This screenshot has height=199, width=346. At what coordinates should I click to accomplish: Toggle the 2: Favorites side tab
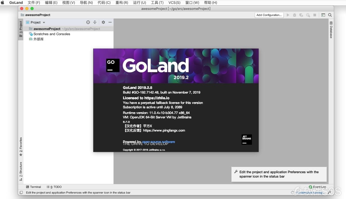tap(21, 147)
